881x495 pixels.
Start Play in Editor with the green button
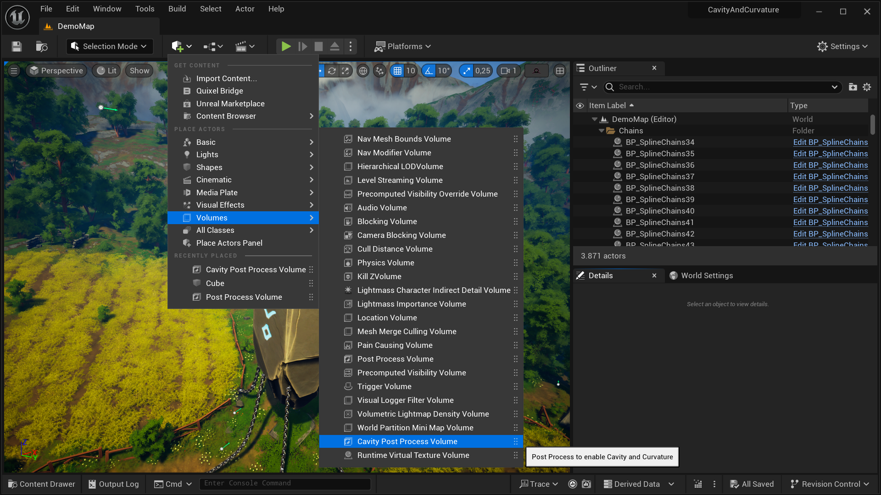pos(286,46)
